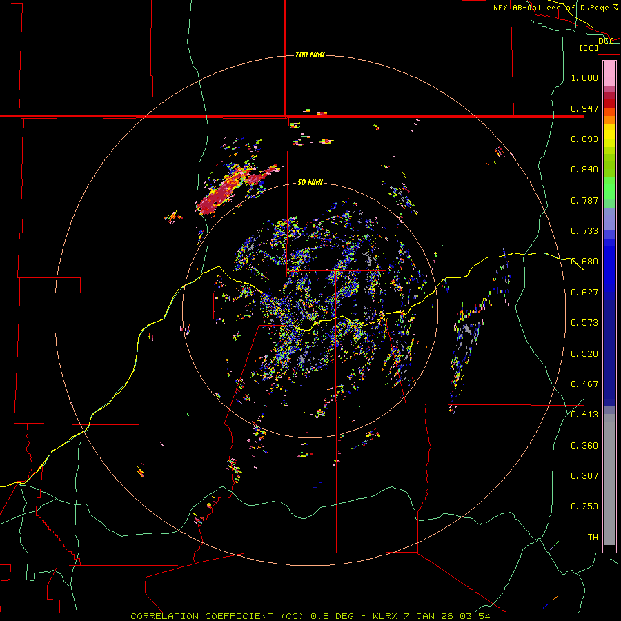Click the pink segment at the top of the color bar

(x=609, y=73)
